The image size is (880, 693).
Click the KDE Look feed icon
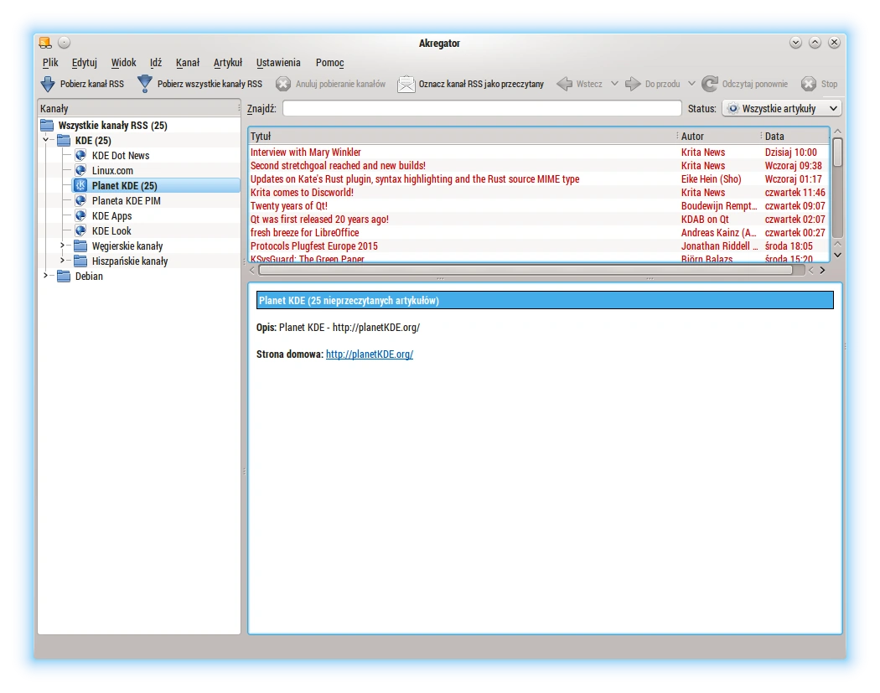point(80,230)
